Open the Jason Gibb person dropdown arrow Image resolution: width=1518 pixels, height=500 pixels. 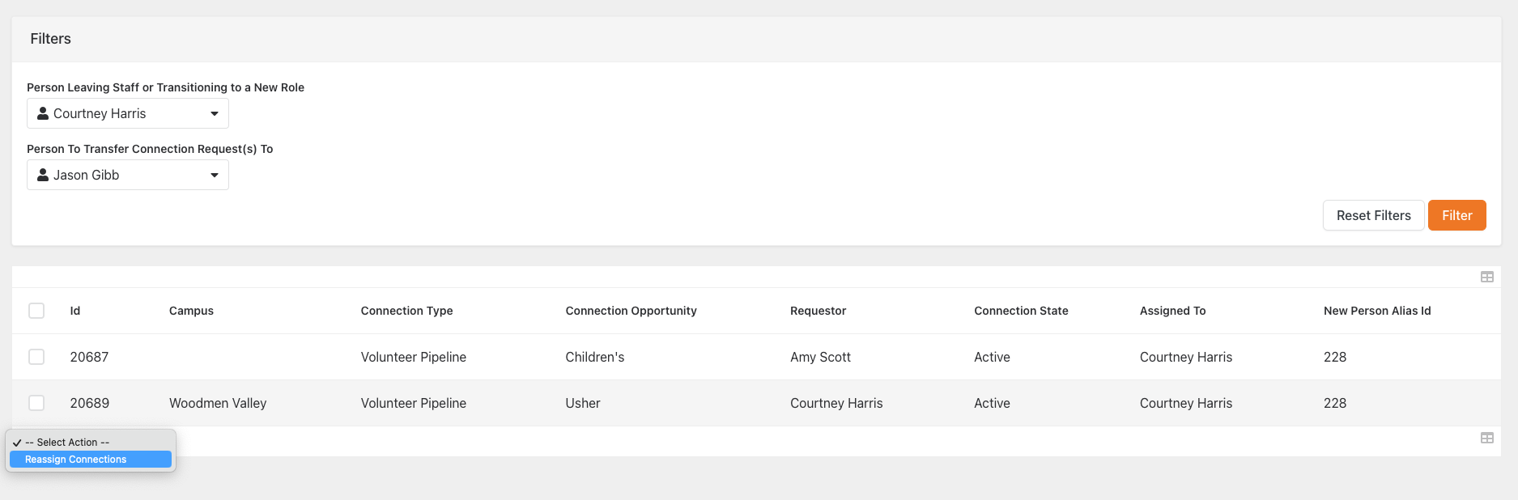pyautogui.click(x=215, y=175)
